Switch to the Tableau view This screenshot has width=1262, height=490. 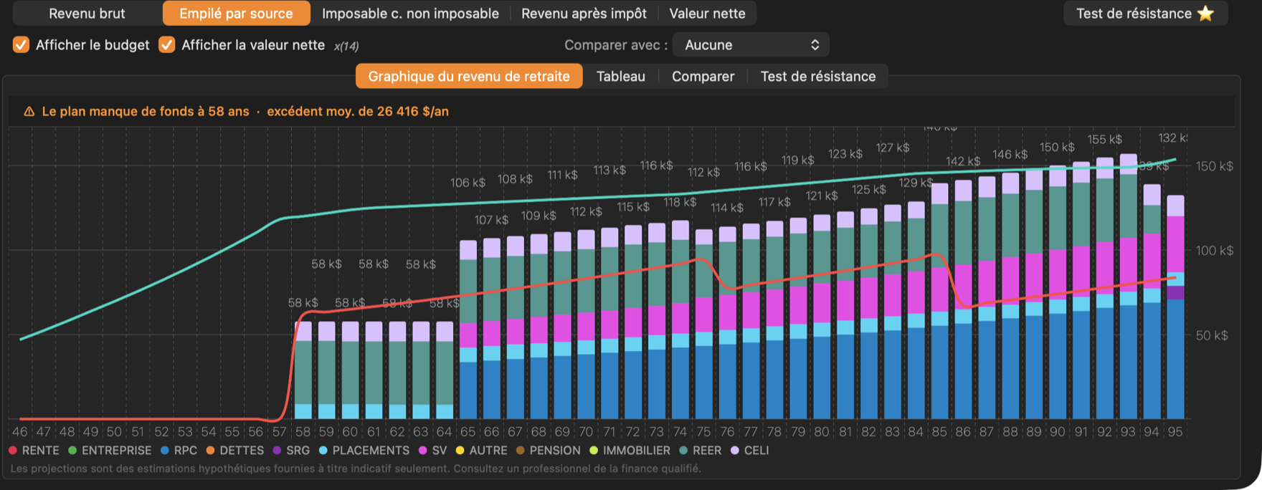[621, 77]
